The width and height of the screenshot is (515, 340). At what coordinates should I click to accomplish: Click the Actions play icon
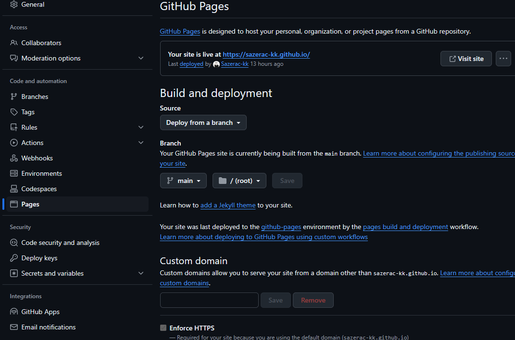14,143
